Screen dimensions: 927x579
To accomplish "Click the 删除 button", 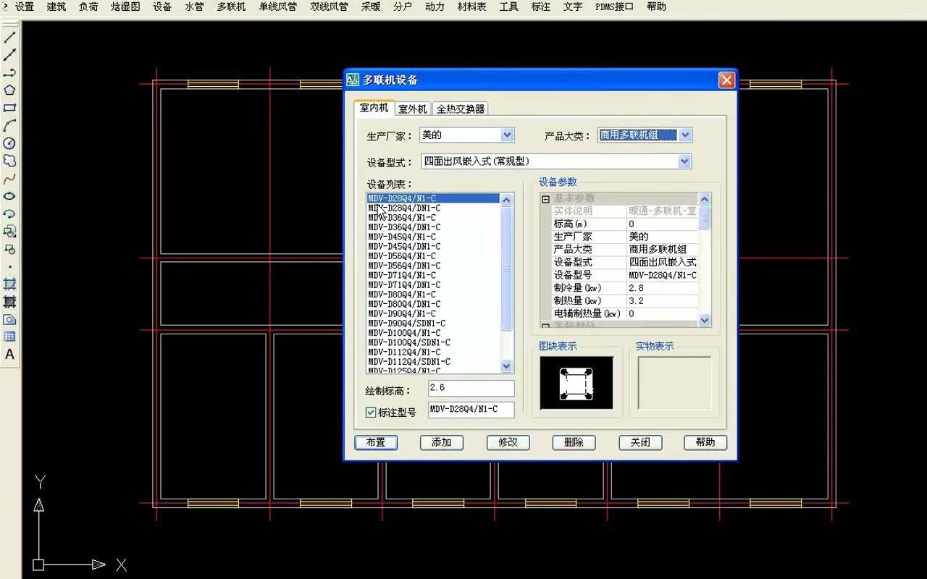I will (x=574, y=442).
